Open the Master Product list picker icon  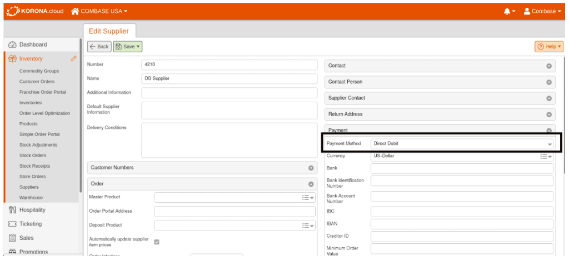click(308, 197)
